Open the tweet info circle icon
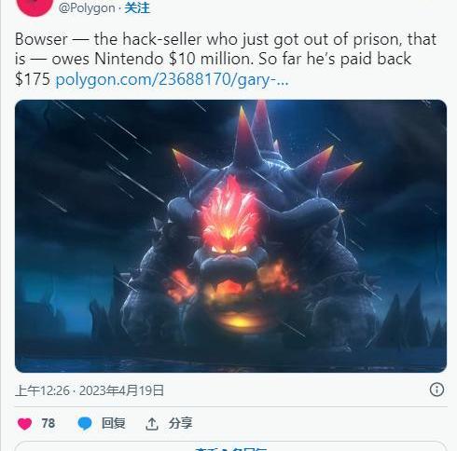 (x=436, y=389)
